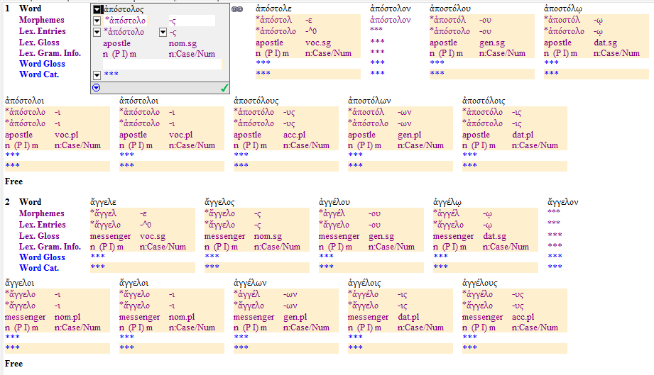Open the blue circular arrow menu
654x375 pixels.
pyautogui.click(x=97, y=88)
